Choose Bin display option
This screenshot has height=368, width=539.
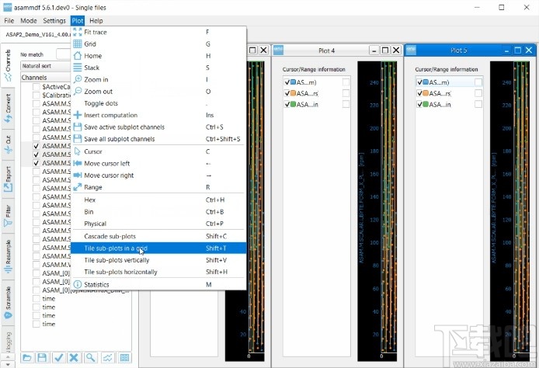158,212
